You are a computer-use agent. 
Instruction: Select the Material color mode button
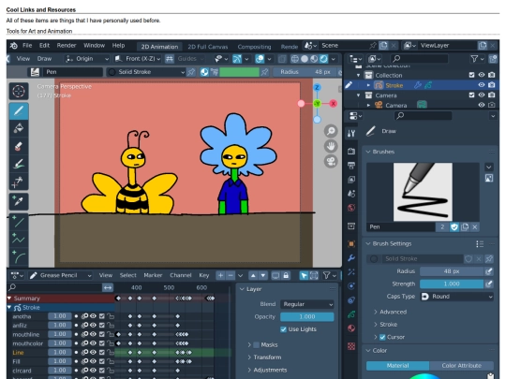(x=397, y=366)
